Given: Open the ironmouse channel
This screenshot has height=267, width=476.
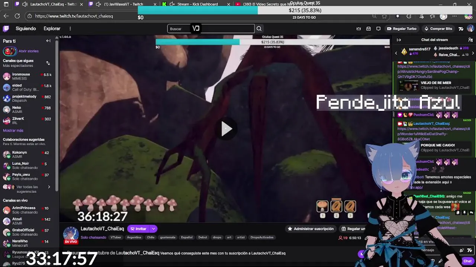Looking at the screenshot, I should (x=28, y=76).
